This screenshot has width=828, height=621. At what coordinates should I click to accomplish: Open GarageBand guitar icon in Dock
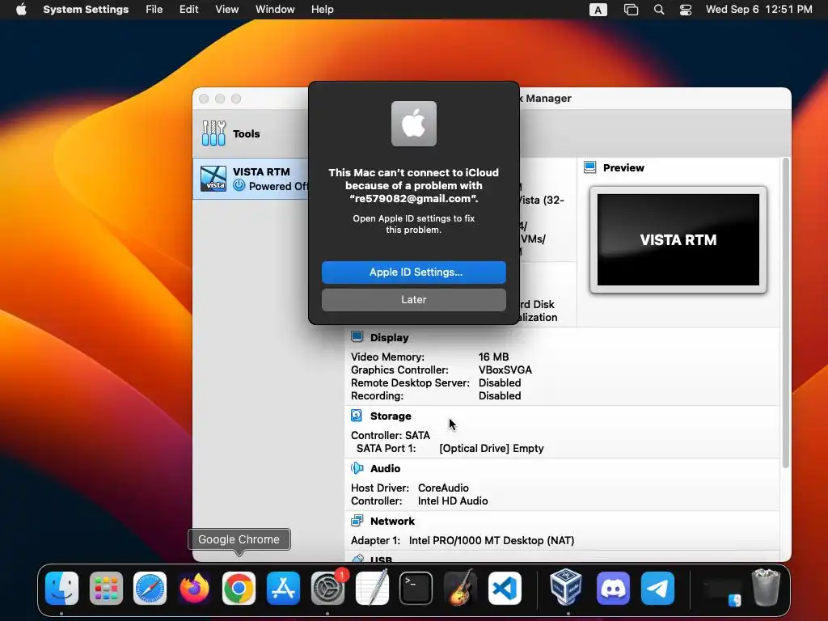point(460,588)
